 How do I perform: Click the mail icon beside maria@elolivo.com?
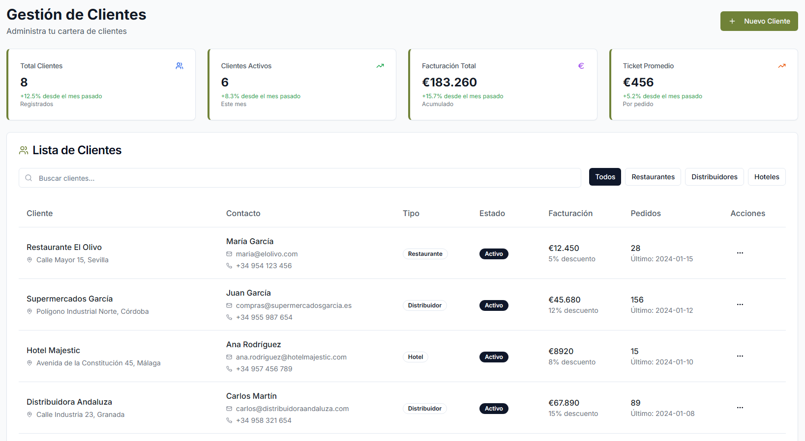(x=229, y=254)
